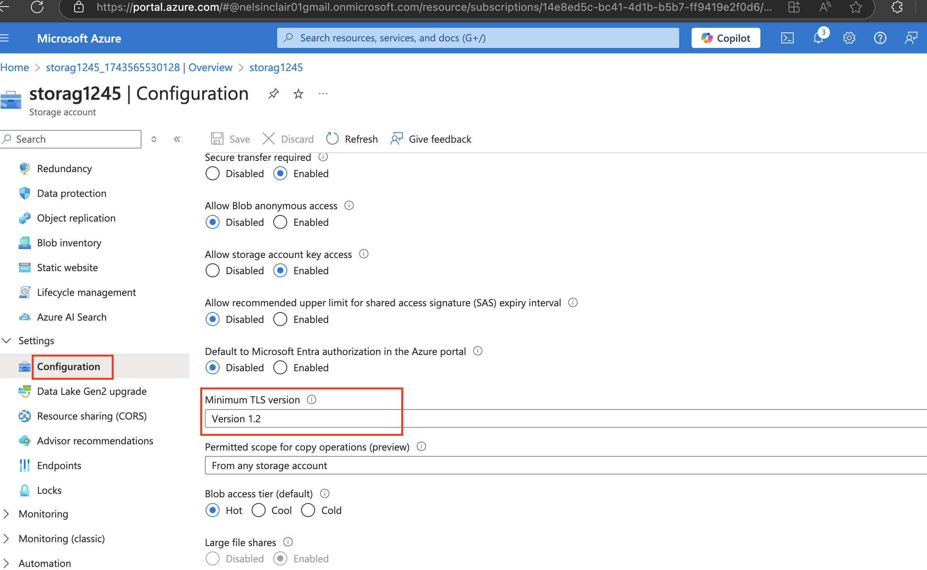Screen dimensions: 927x570
Task: Open Azure AI Search in sidebar
Action: point(72,317)
